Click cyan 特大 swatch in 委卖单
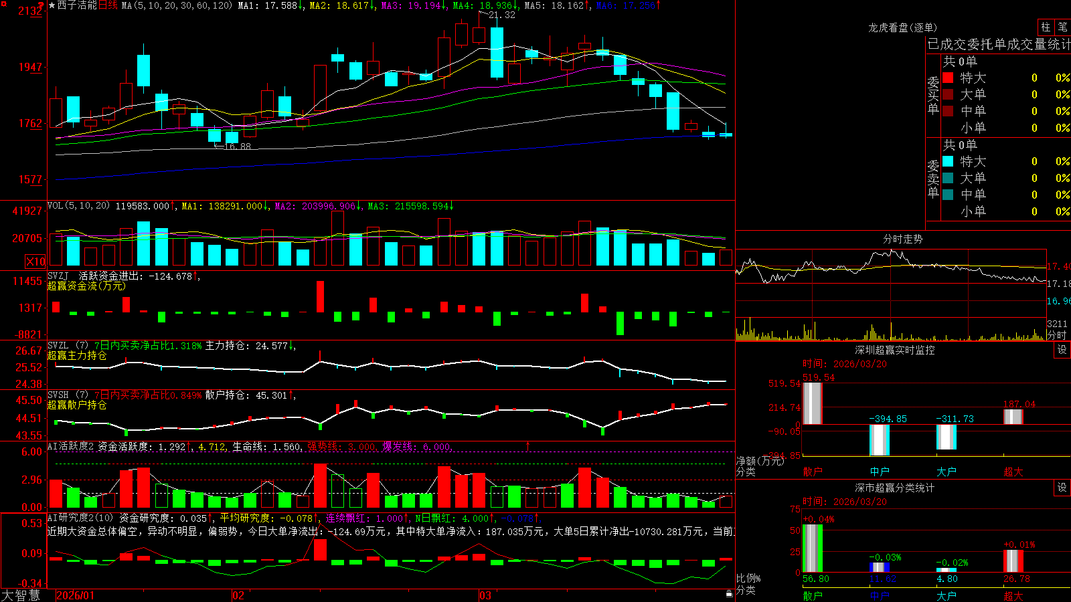The width and height of the screenshot is (1071, 602). (x=948, y=161)
